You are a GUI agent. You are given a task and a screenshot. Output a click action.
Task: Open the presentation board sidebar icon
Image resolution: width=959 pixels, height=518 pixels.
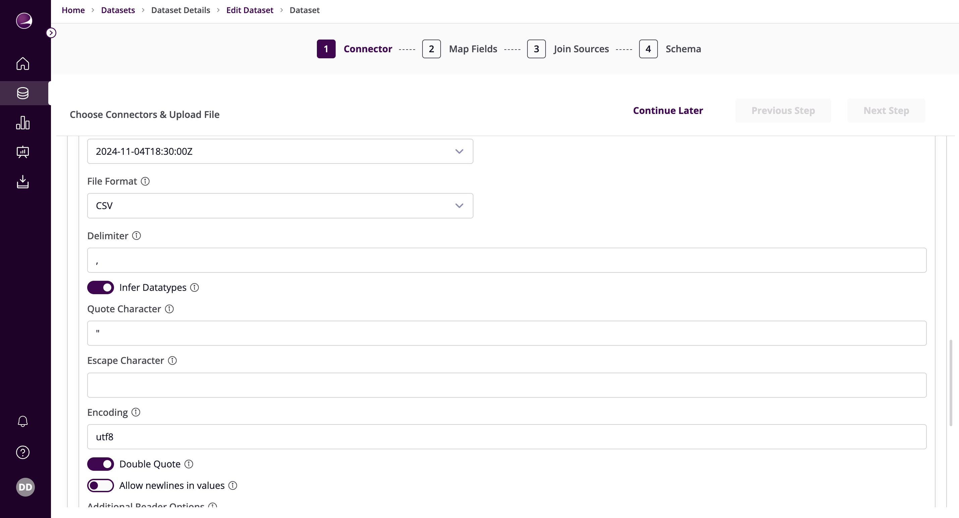click(x=23, y=152)
